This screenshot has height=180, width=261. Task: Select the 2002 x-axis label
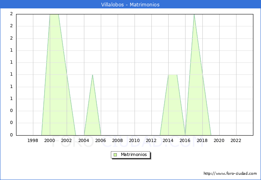click(67, 140)
